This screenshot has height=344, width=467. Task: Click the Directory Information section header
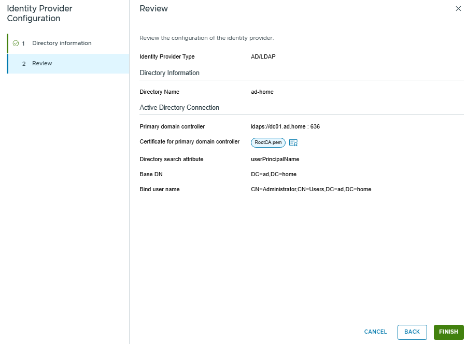pos(169,73)
